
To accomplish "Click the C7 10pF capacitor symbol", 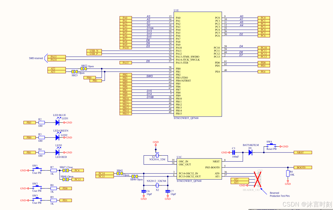I will (x=168, y=191).
